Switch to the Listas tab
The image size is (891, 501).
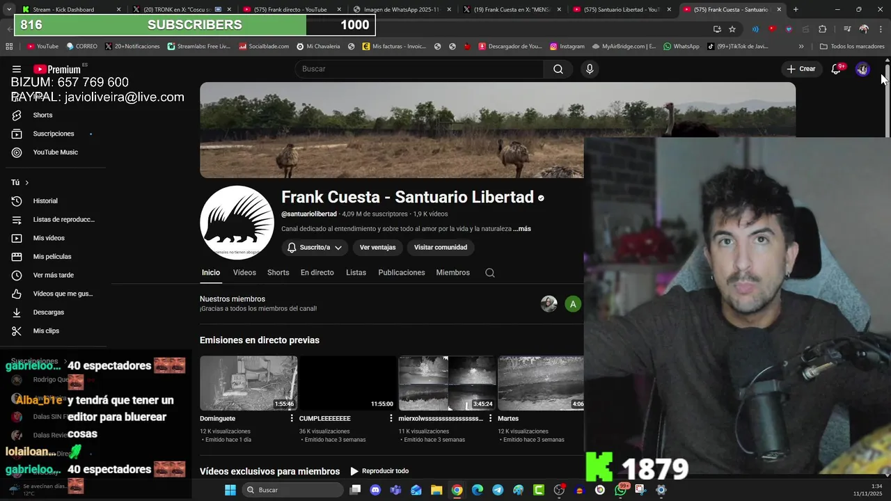pos(356,273)
